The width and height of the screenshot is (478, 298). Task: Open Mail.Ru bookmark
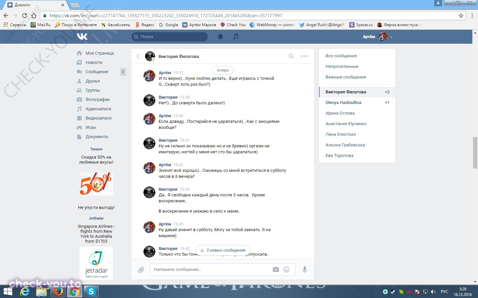click(x=40, y=25)
